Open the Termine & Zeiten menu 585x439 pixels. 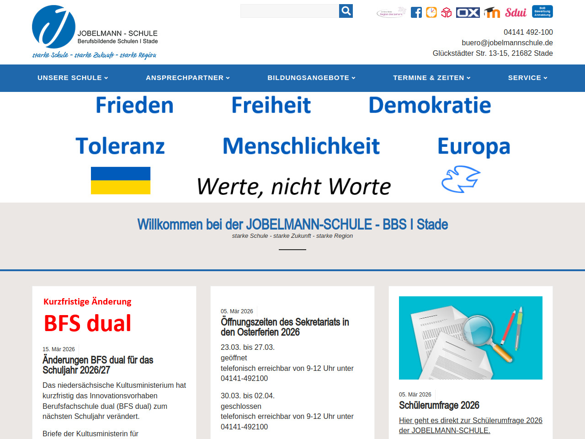coord(431,78)
